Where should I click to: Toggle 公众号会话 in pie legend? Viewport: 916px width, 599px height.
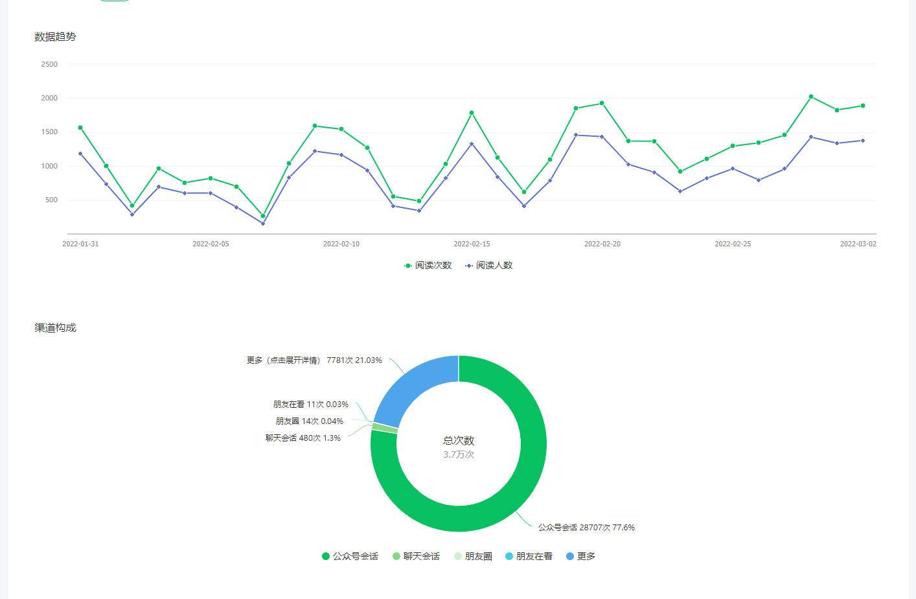click(x=350, y=556)
